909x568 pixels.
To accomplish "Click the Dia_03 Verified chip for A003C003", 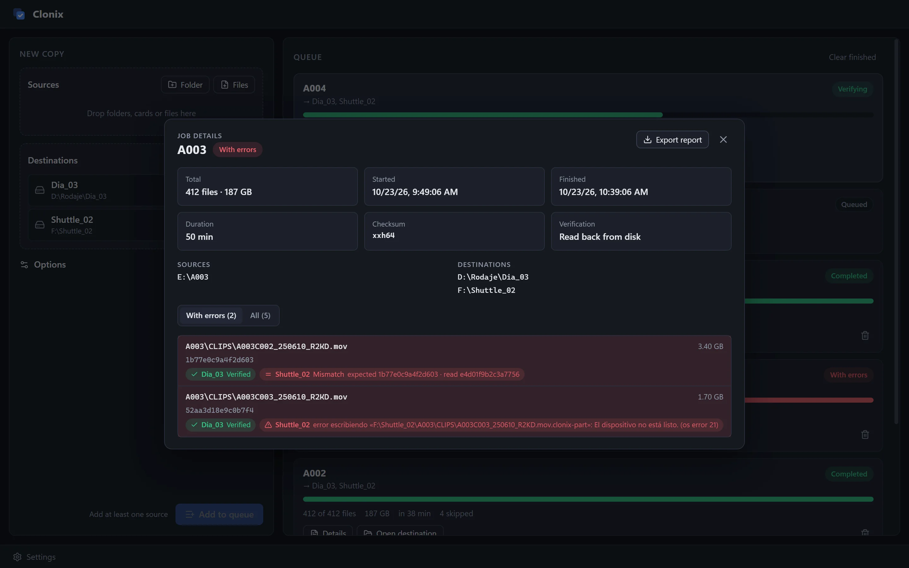I will [221, 425].
